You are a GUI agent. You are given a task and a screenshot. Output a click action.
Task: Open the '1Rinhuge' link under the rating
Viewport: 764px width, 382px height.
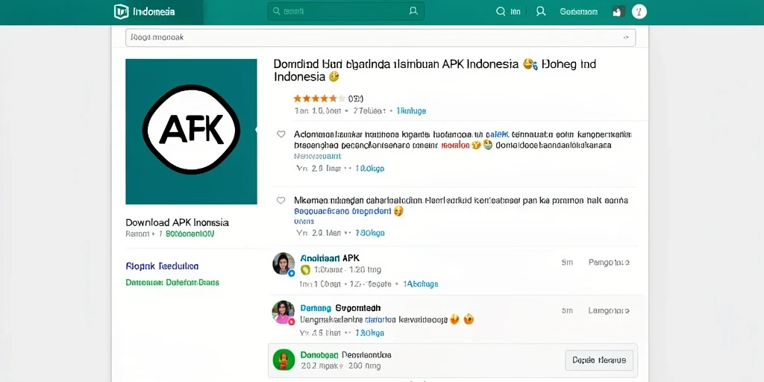point(411,111)
